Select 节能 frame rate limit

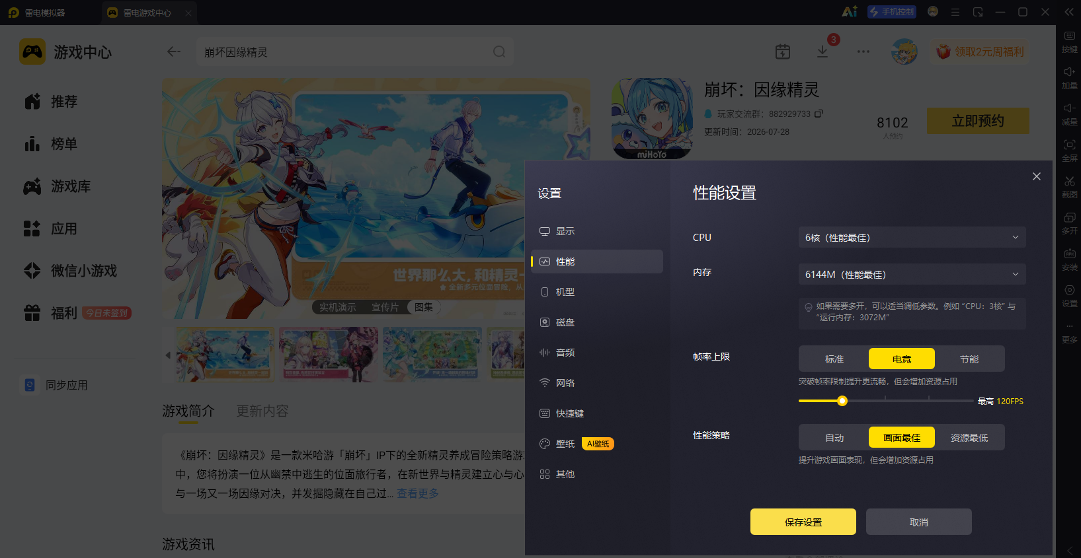click(x=969, y=359)
